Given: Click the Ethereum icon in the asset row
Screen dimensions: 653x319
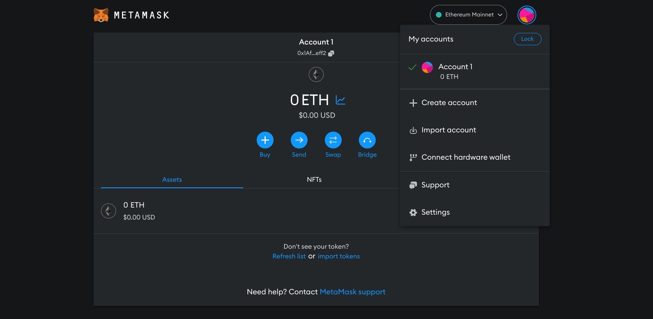Looking at the screenshot, I should point(109,211).
